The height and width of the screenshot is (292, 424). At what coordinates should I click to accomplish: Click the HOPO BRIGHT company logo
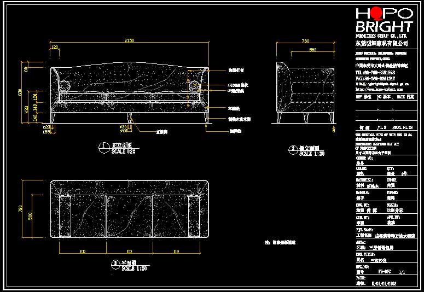tap(384, 20)
